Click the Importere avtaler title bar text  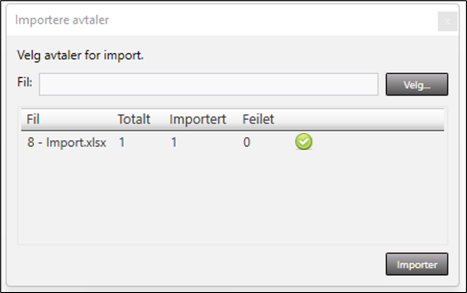click(x=62, y=20)
